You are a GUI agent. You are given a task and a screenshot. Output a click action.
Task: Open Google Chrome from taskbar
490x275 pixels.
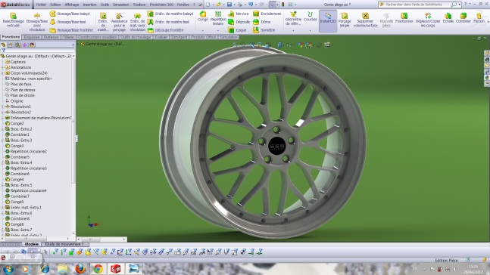coord(98,268)
